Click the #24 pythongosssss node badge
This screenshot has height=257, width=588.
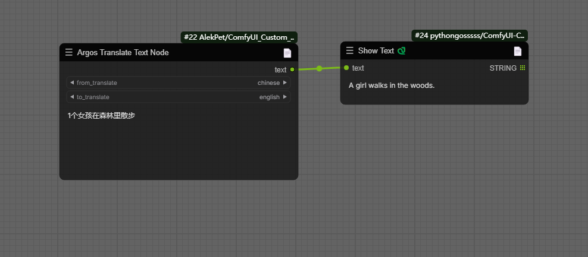[x=469, y=36]
